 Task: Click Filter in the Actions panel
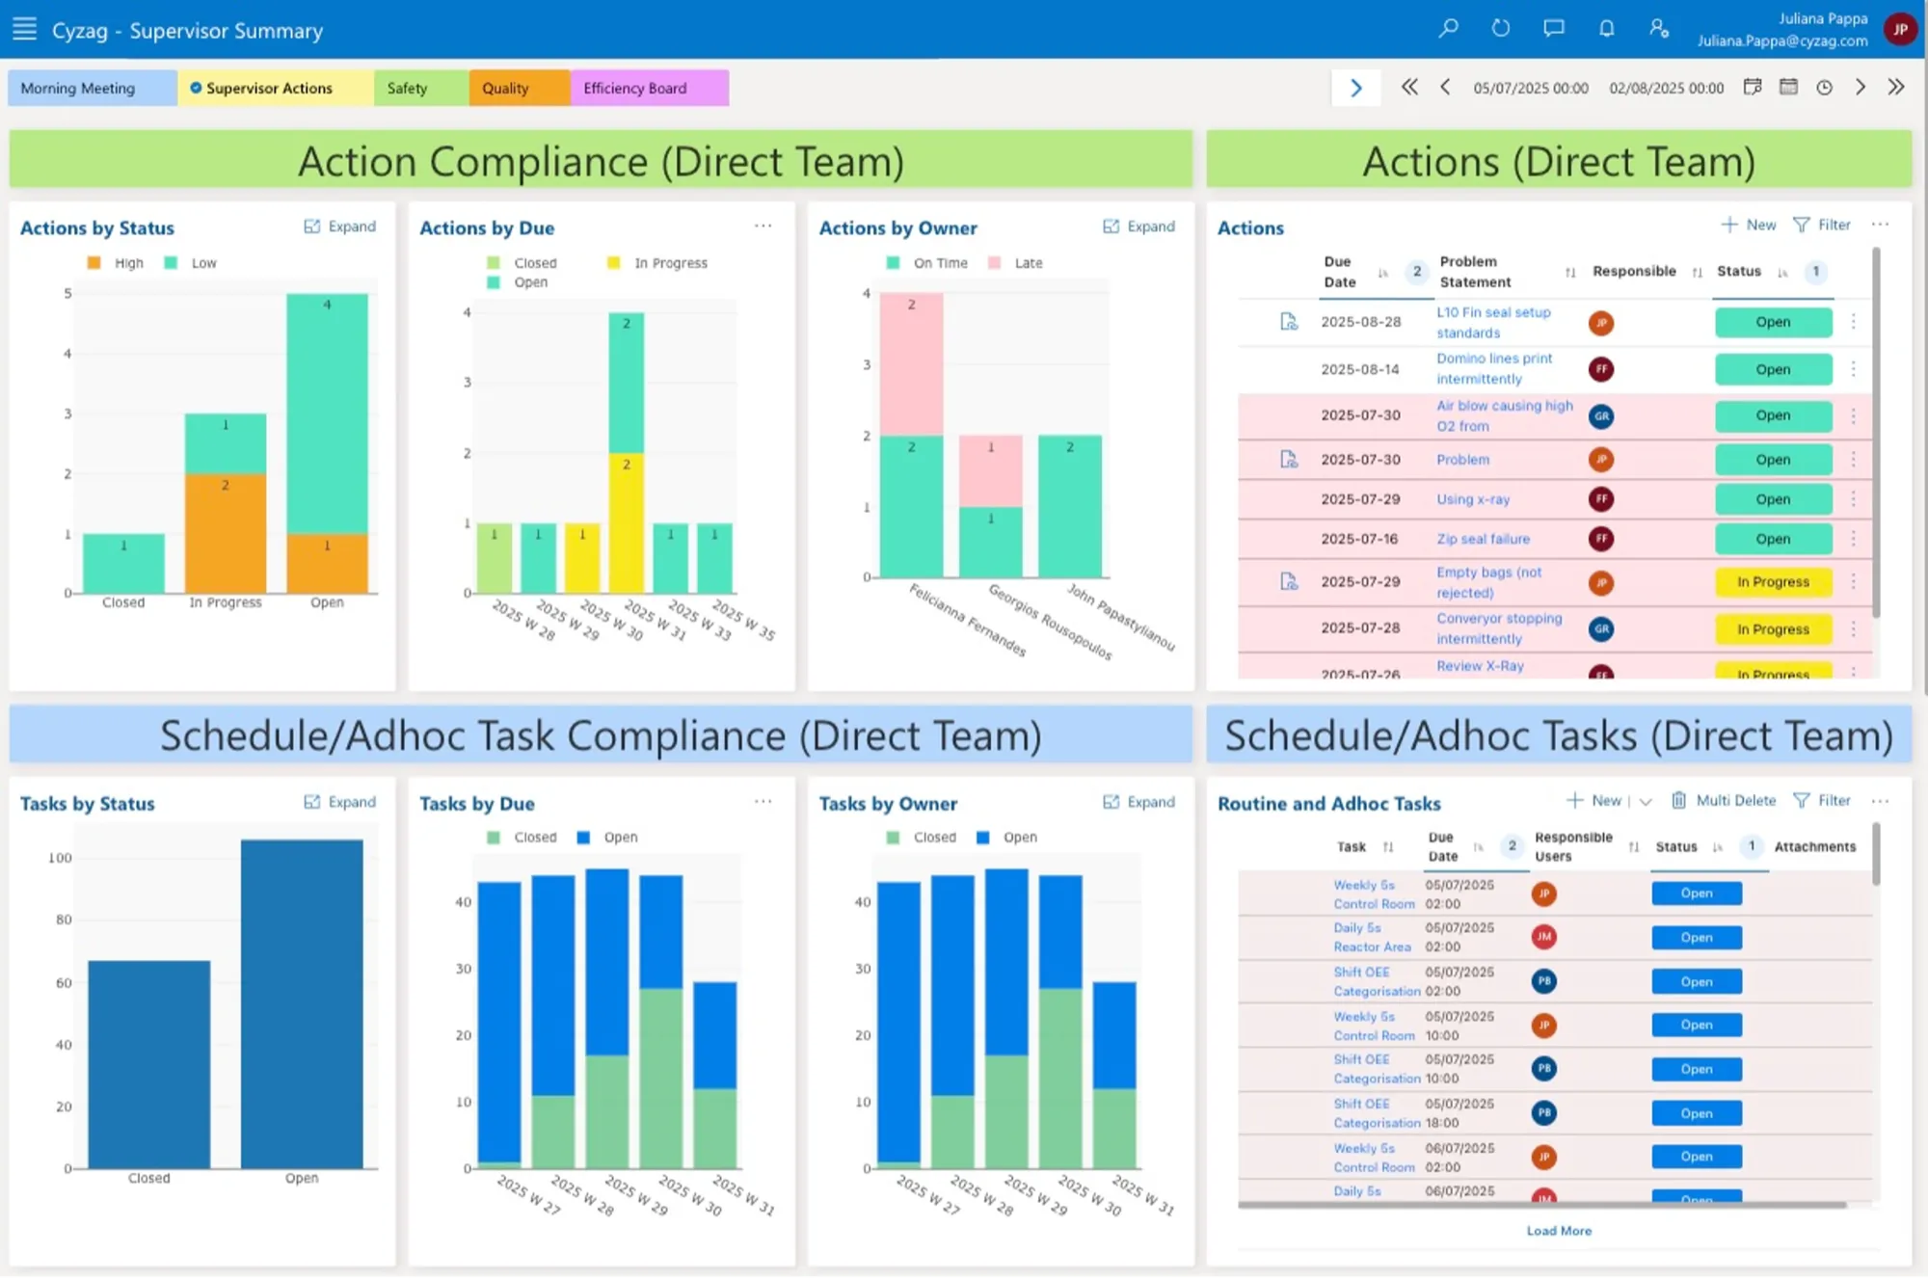pyautogui.click(x=1822, y=225)
